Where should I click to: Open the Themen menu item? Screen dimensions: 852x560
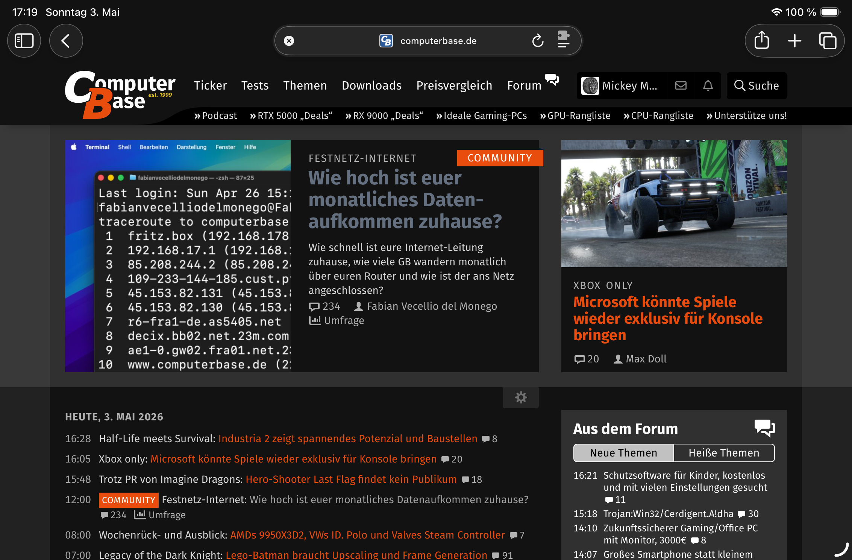tap(305, 85)
